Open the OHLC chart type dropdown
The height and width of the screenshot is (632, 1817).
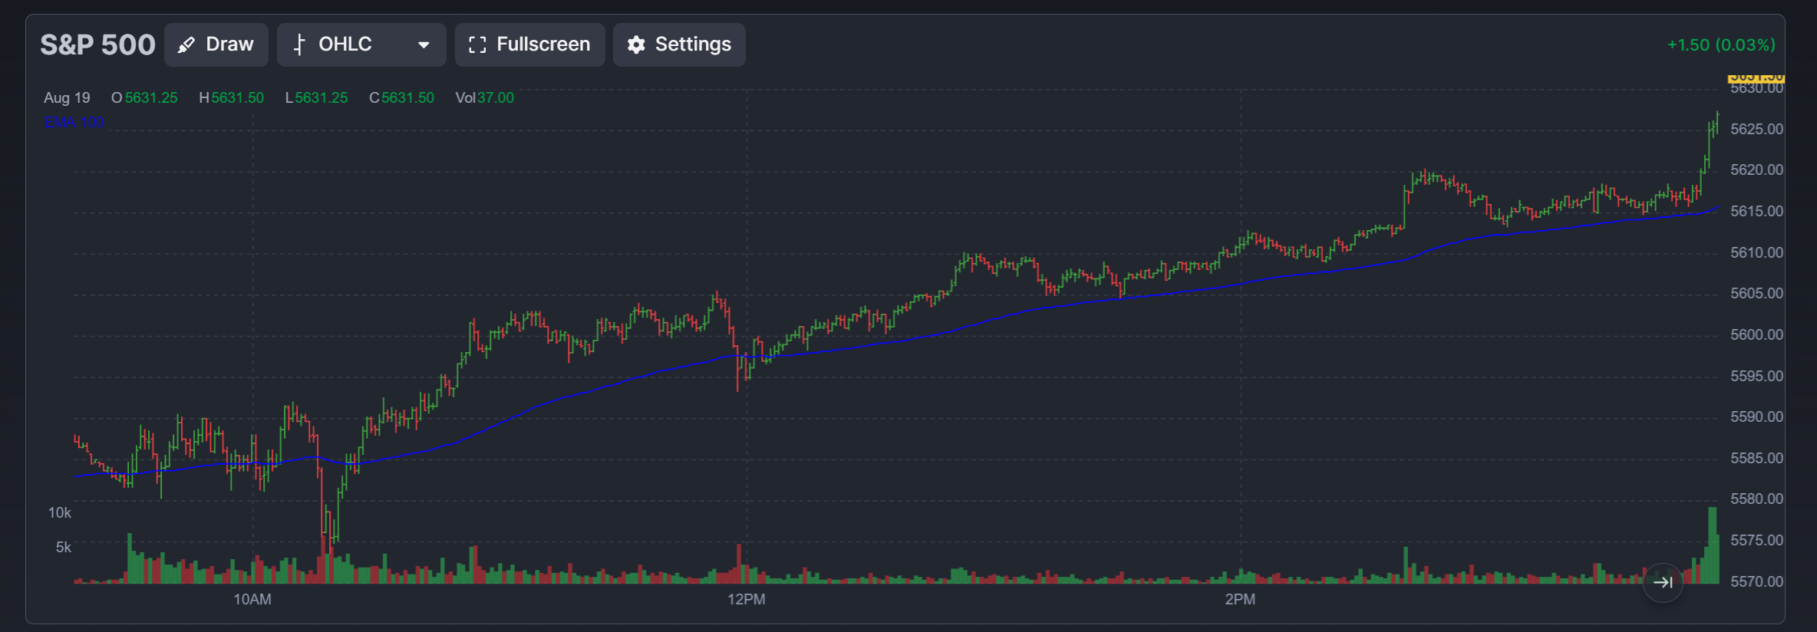pyautogui.click(x=361, y=44)
